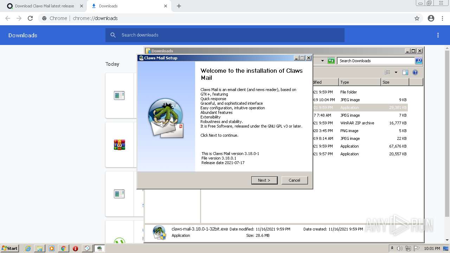Viewport: 450px width, 253px height.
Task: Minimize the Explorer Downloads window
Action: click(x=407, y=51)
